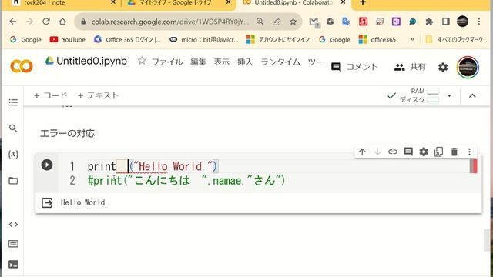
Task: Open Colab settings gear in header
Action: [x=443, y=67]
